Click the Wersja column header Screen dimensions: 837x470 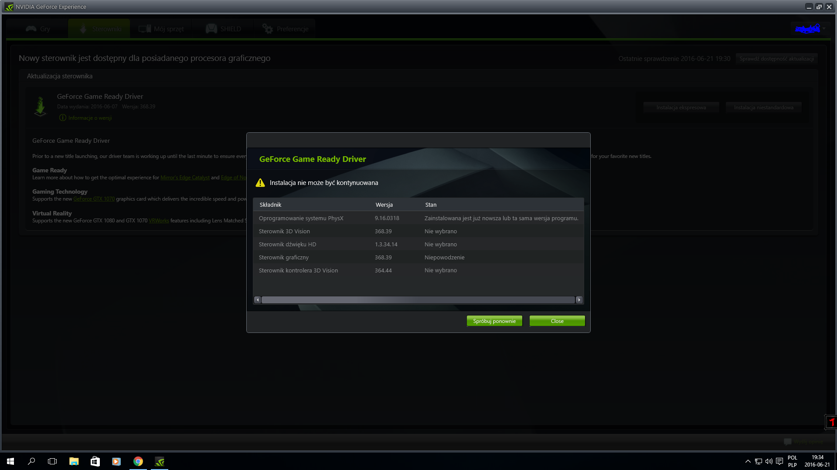point(384,205)
